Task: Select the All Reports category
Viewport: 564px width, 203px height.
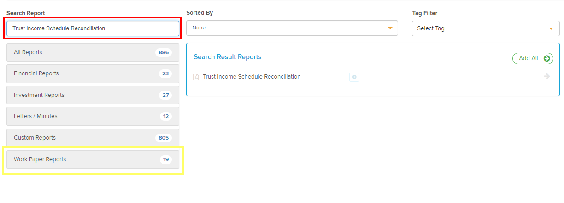Action: pyautogui.click(x=93, y=52)
